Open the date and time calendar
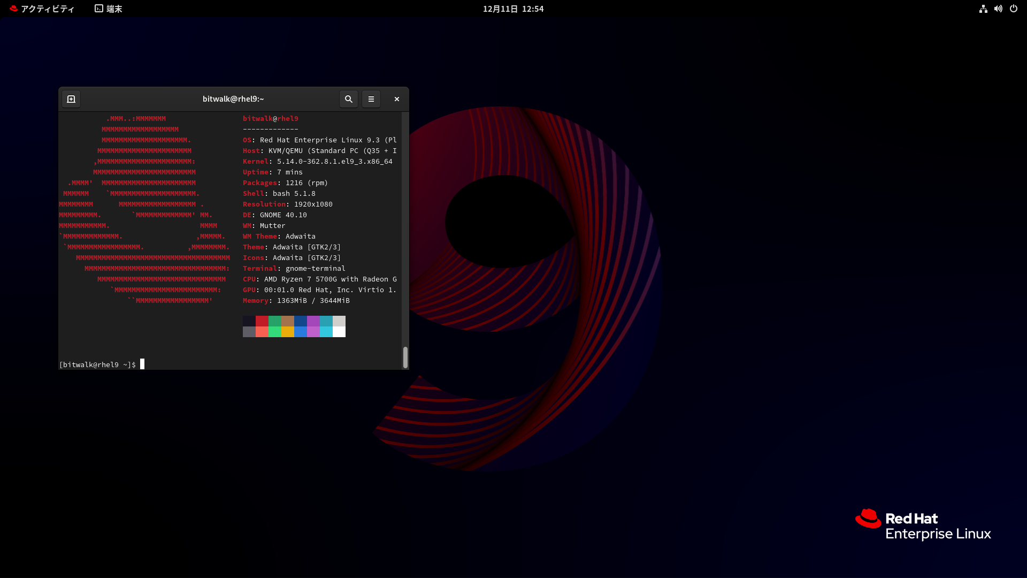 pos(513,9)
